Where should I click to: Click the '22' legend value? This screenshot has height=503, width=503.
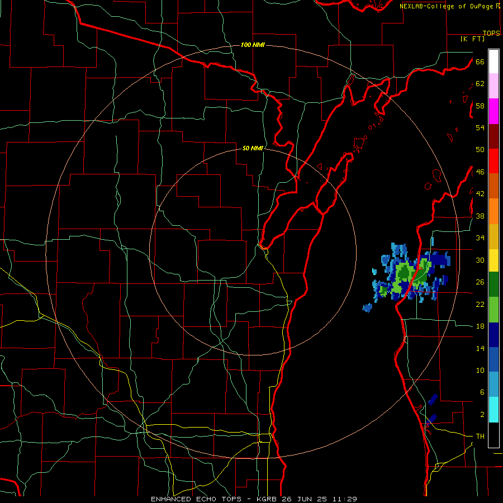coord(480,304)
